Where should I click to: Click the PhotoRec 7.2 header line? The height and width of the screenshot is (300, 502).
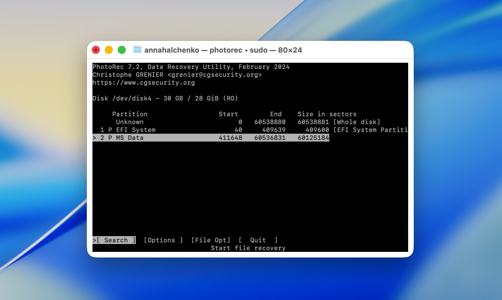(191, 67)
